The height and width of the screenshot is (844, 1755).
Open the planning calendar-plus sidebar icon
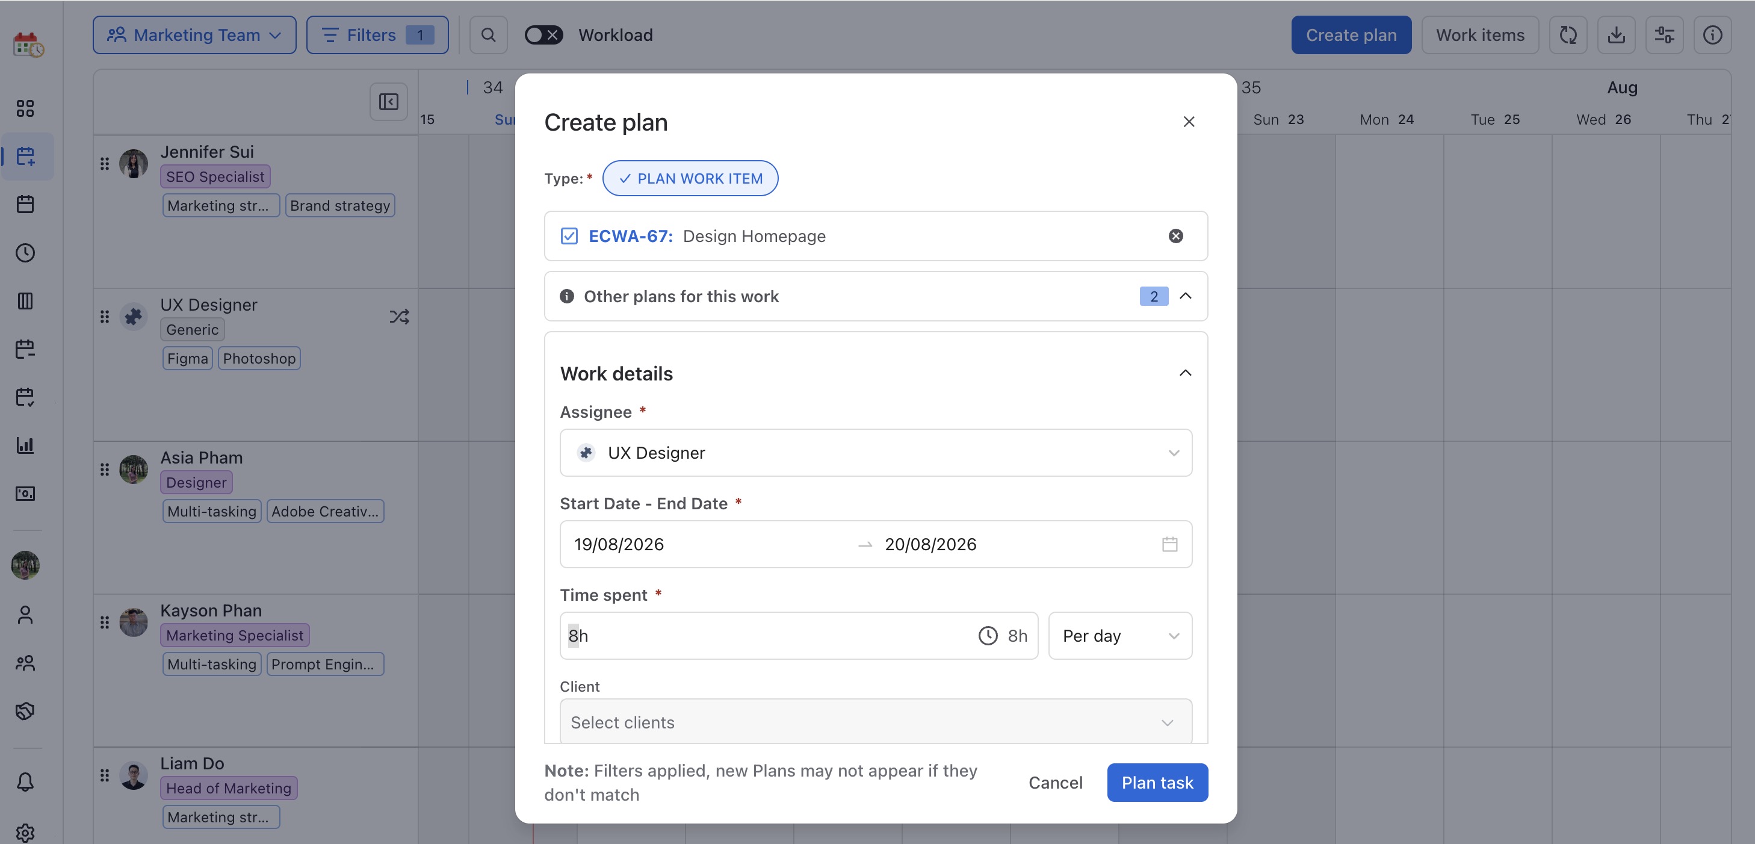pyautogui.click(x=25, y=156)
